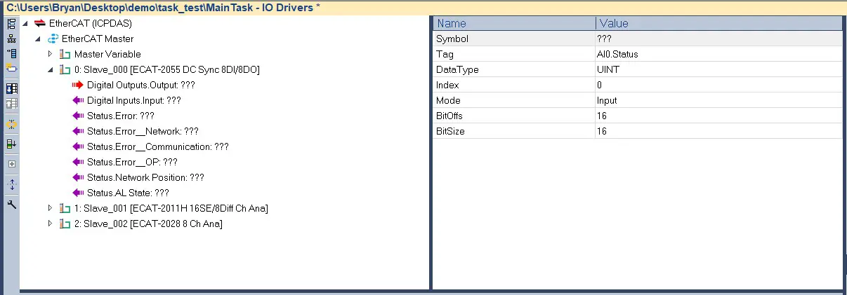The width and height of the screenshot is (847, 295).
Task: Click the vertical up-down arrows icon in the left toolbar
Action: [x=11, y=184]
